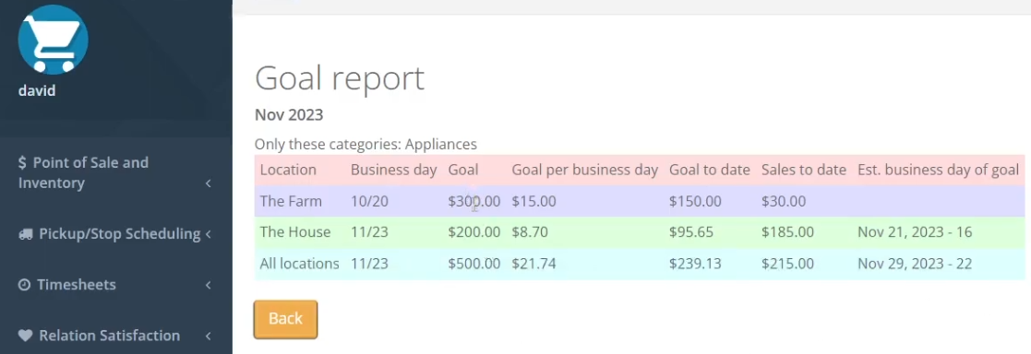Click the dollar sign icon beside Point of Sale
Image resolution: width=1031 pixels, height=354 pixels.
tap(23, 163)
